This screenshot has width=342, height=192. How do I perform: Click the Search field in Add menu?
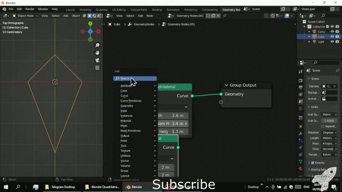[135, 78]
